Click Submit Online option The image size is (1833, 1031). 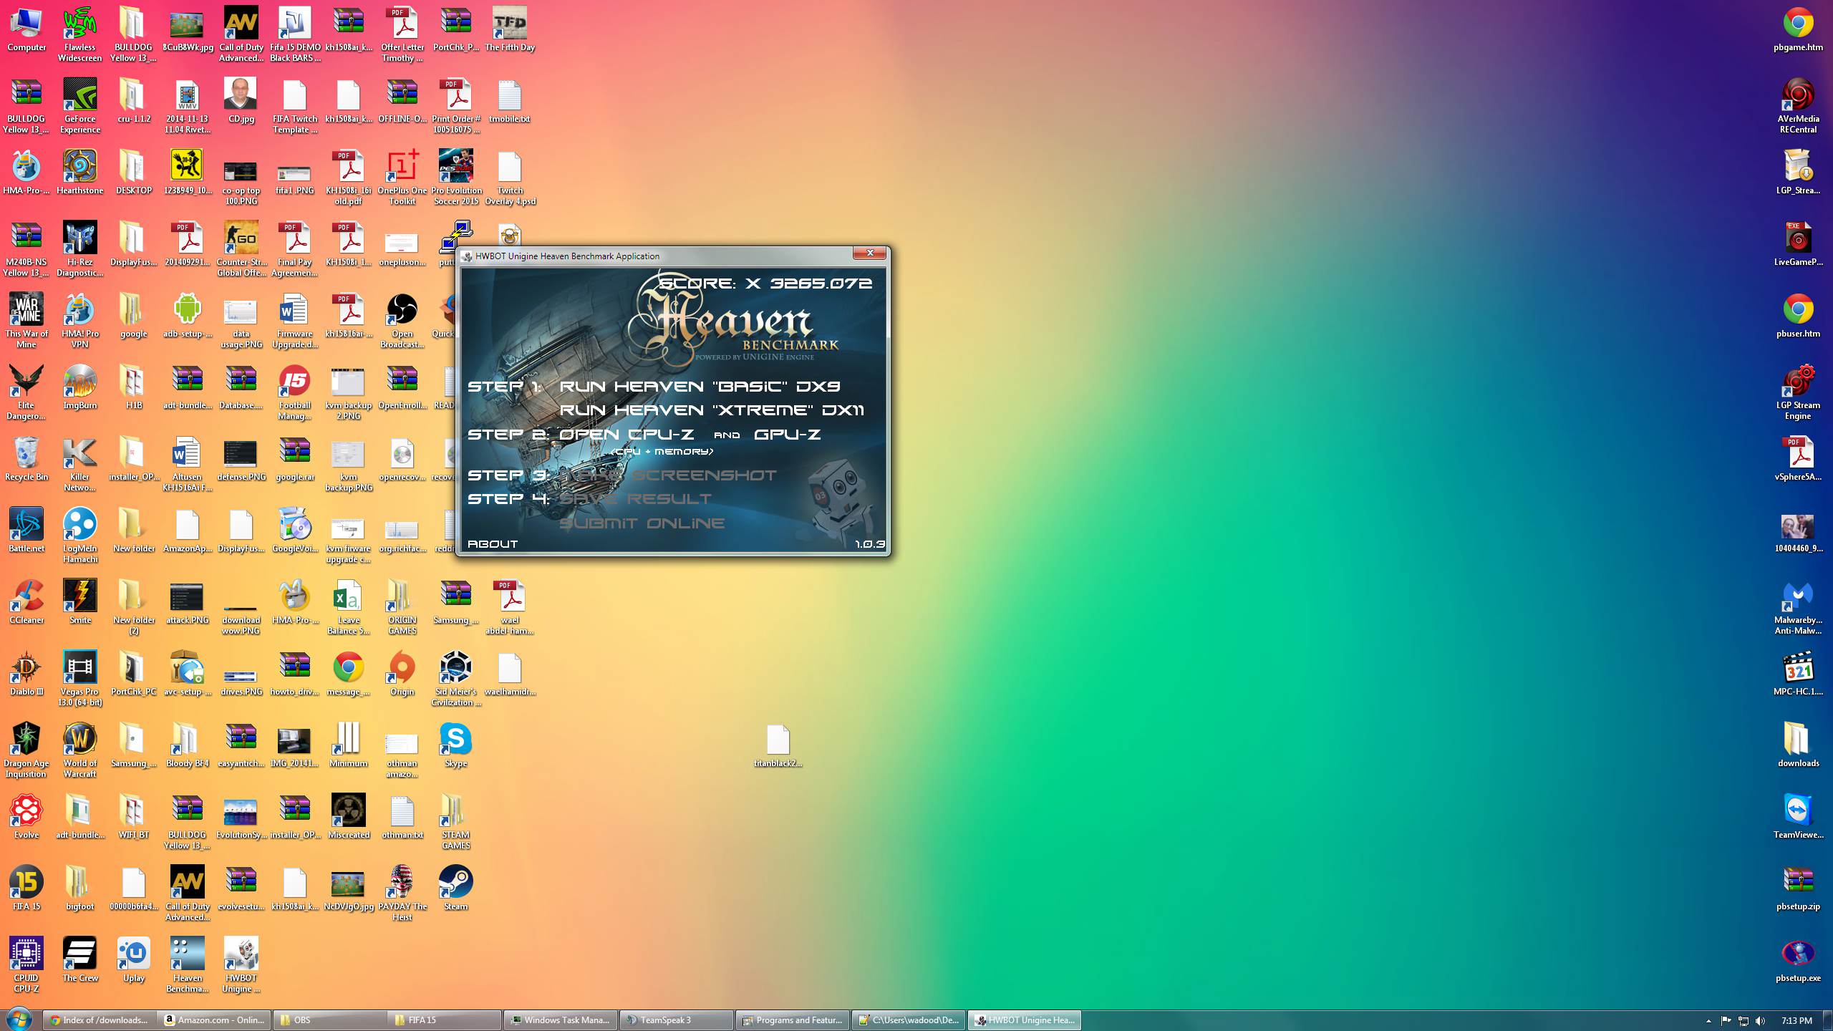click(642, 523)
